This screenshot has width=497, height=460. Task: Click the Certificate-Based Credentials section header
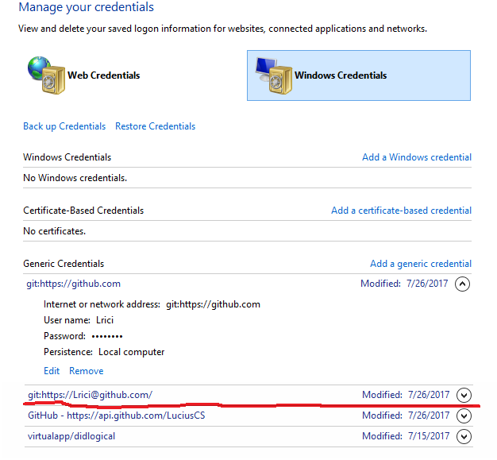[83, 211]
